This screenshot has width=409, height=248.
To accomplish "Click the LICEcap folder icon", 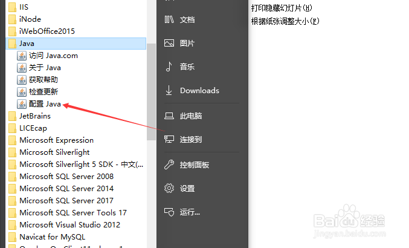I will click(x=12, y=128).
